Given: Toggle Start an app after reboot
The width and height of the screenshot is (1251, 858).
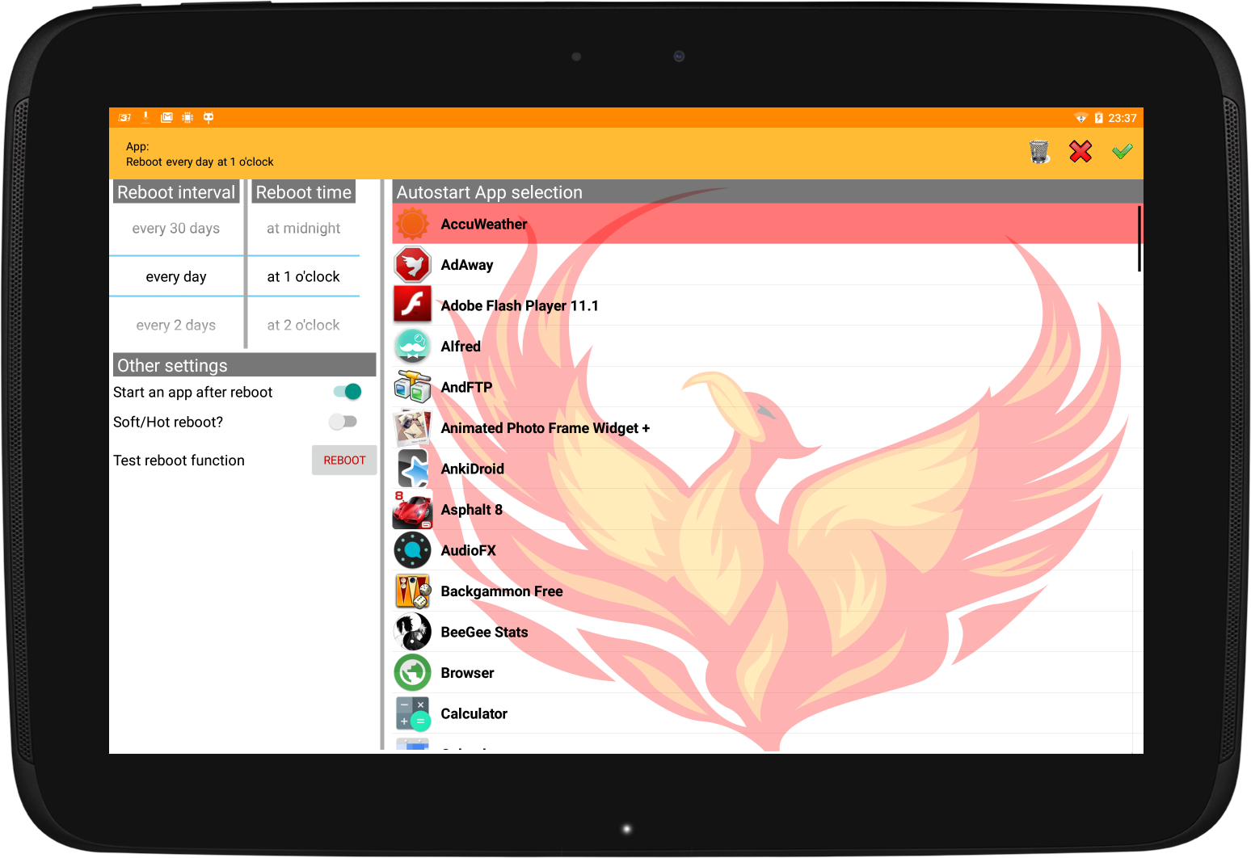Looking at the screenshot, I should click(x=347, y=392).
